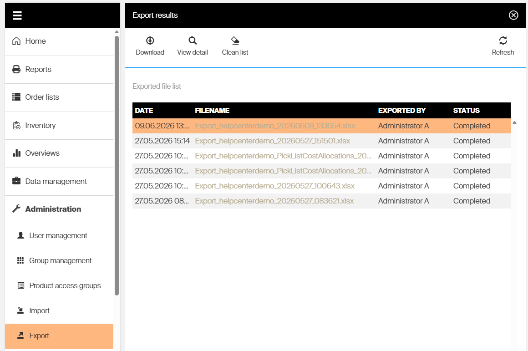This screenshot has height=351, width=528.
Task: Select the 27.05.2026 15:14 date cell
Action: click(x=162, y=141)
